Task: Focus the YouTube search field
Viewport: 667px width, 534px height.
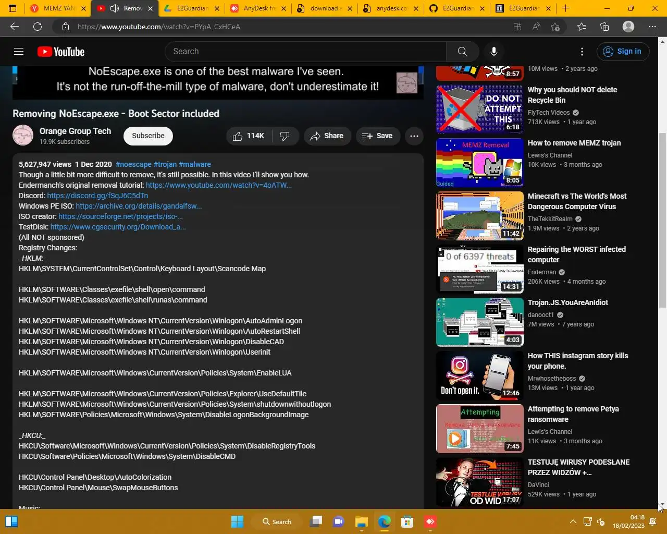Action: point(306,51)
